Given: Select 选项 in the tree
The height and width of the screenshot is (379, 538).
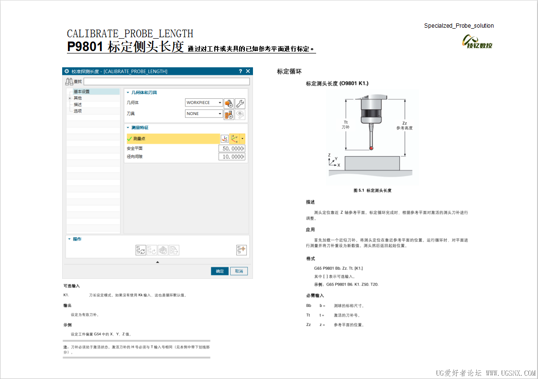Looking at the screenshot, I should (78, 111).
